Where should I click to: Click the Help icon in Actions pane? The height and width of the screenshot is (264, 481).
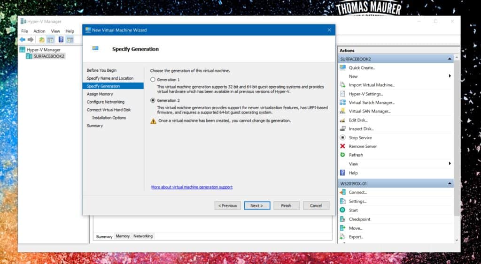342,173
